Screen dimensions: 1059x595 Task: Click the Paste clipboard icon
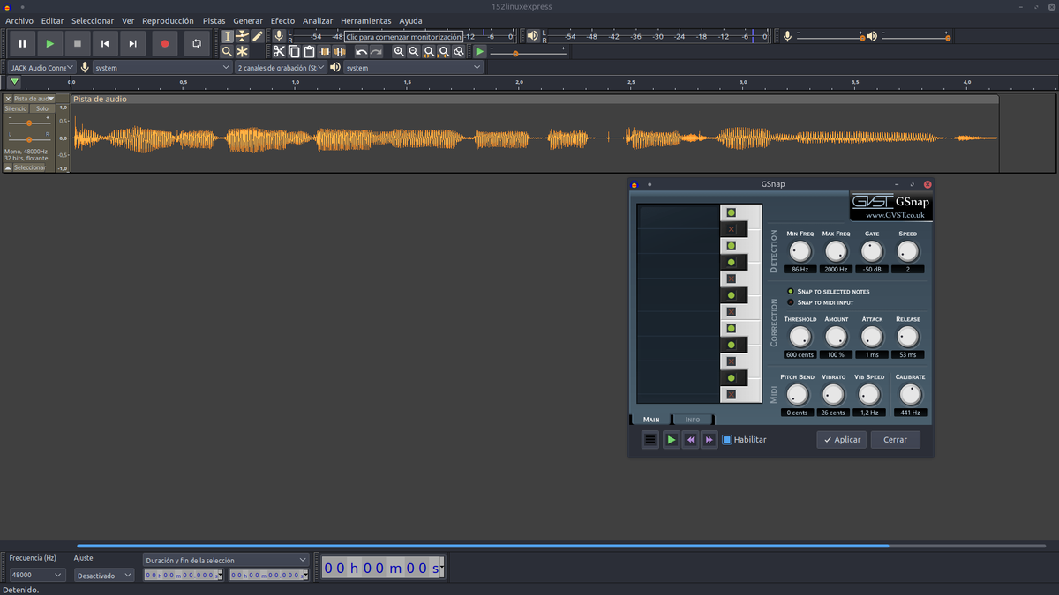coord(309,52)
